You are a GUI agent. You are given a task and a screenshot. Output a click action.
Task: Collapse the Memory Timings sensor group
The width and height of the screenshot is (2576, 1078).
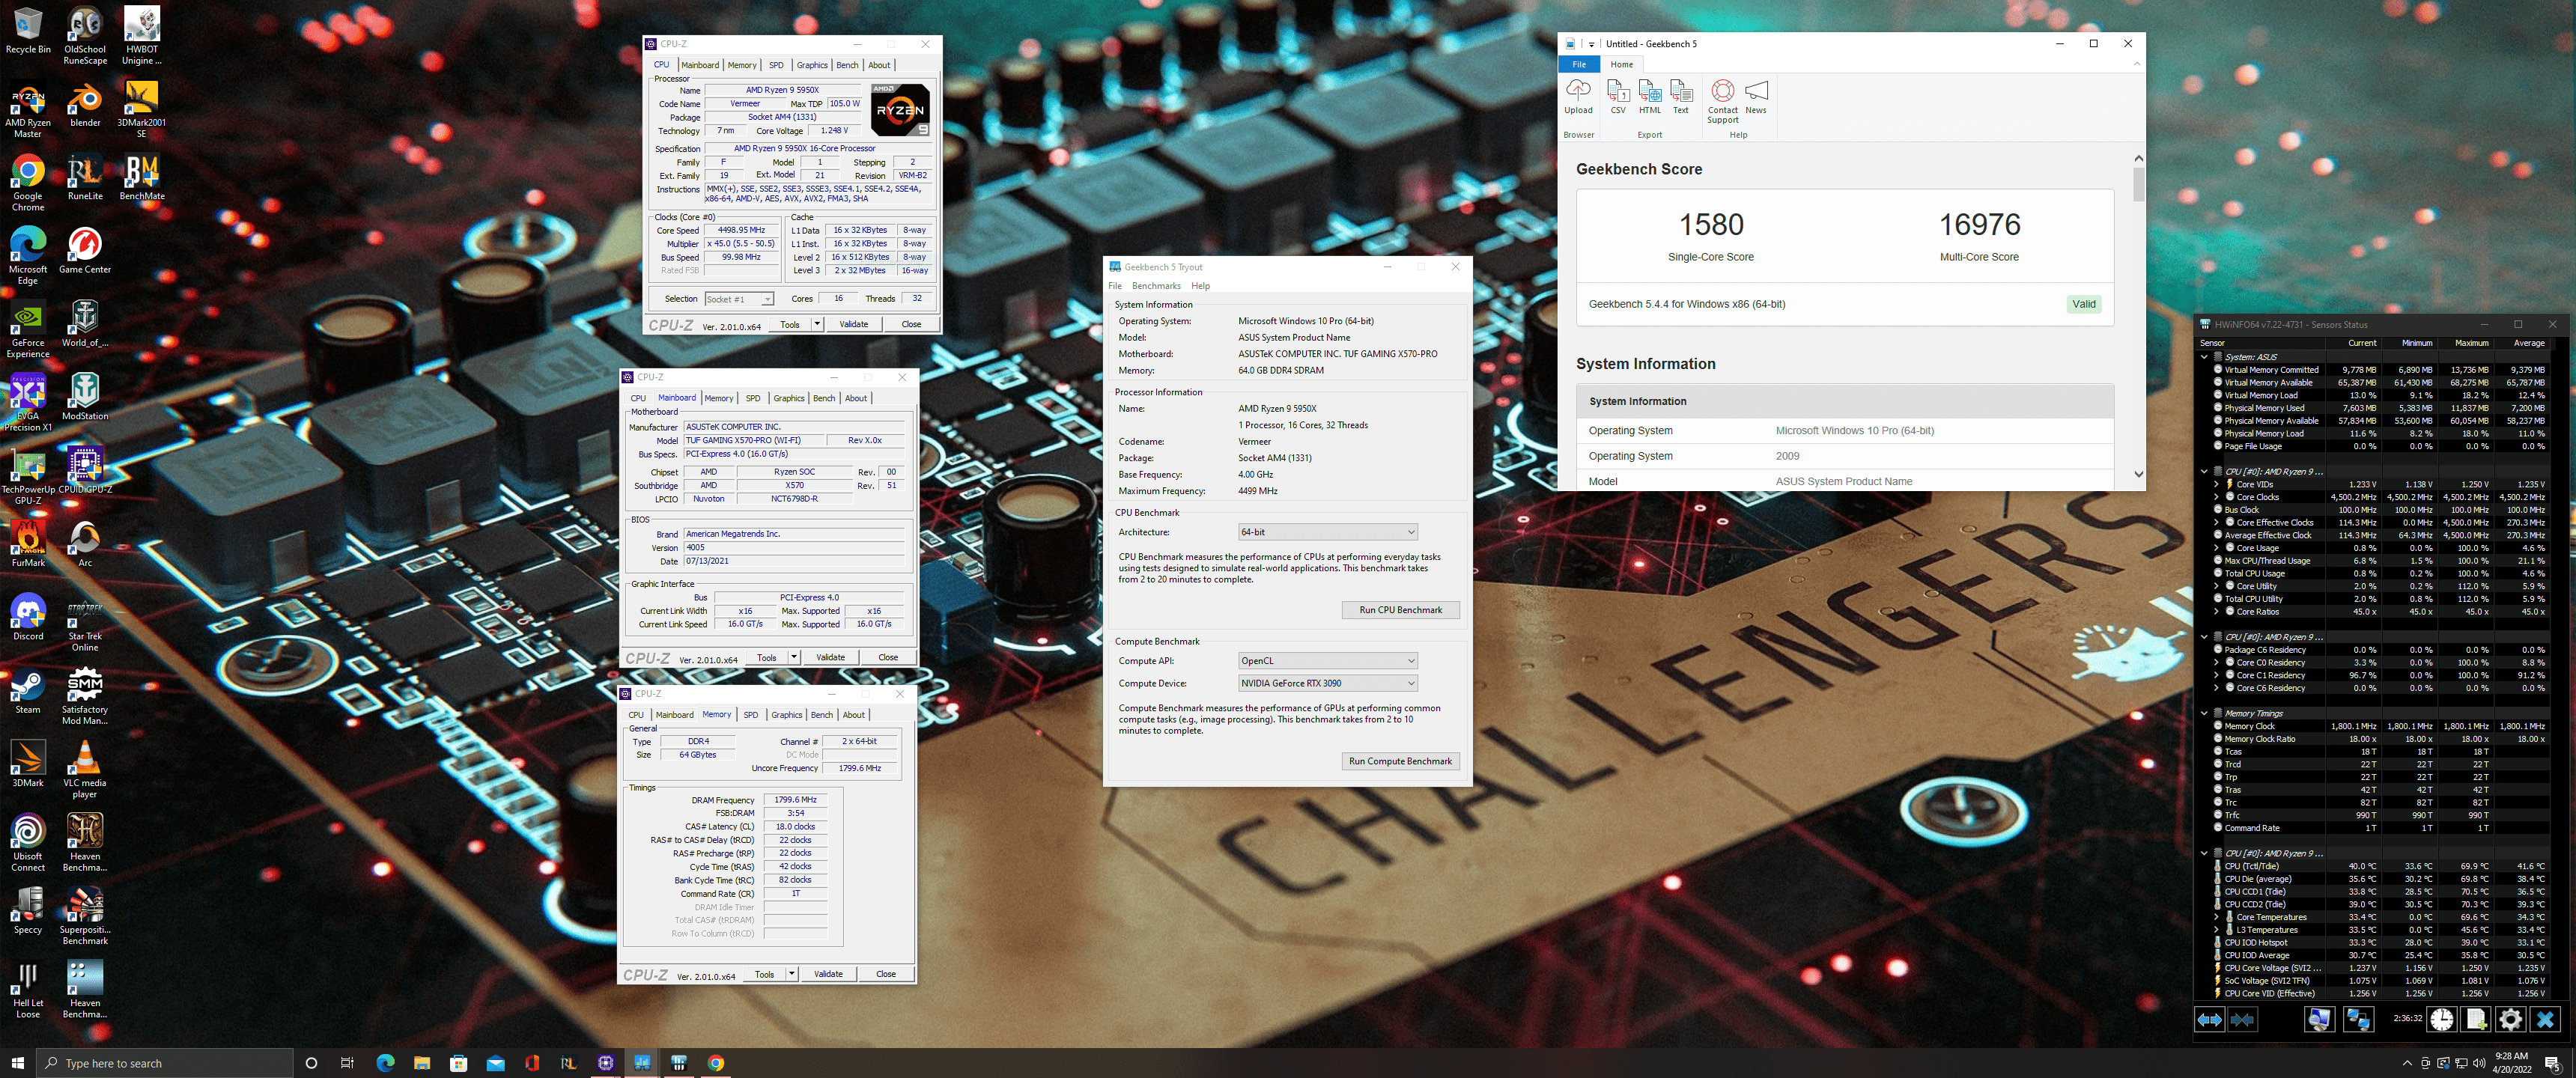pyautogui.click(x=2204, y=714)
